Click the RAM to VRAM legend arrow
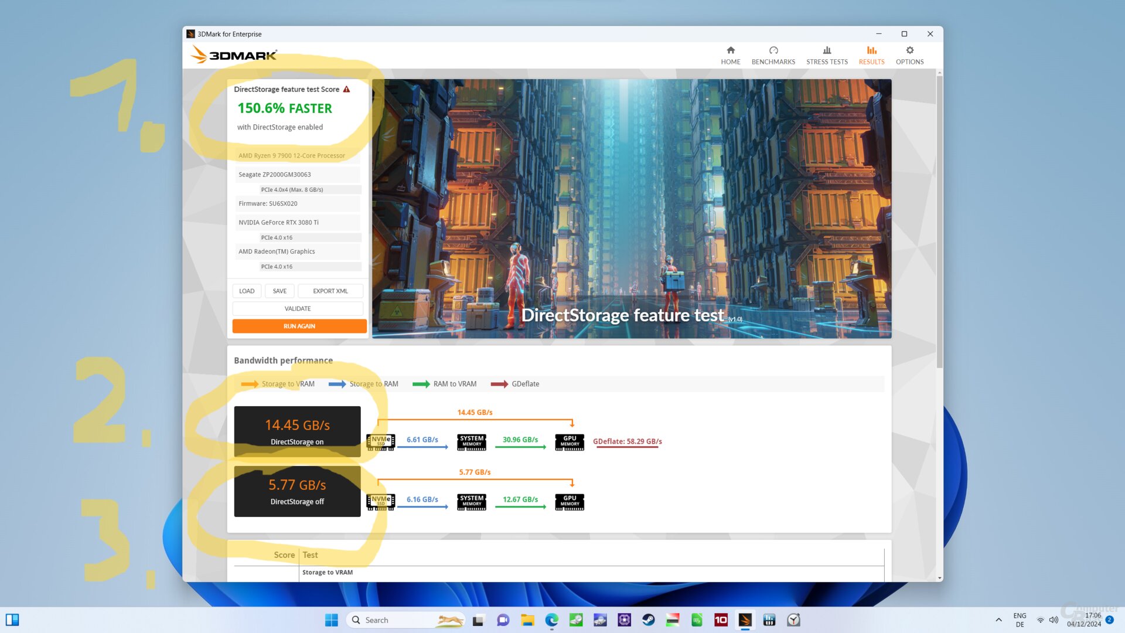Screen dimensions: 1125x633 point(421,384)
